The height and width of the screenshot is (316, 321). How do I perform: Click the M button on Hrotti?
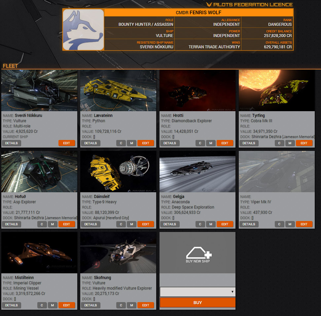click(x=211, y=143)
